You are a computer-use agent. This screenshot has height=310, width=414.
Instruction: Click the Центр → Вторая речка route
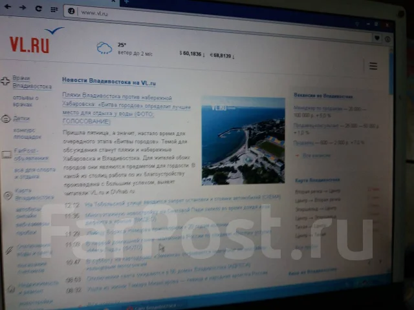(x=318, y=200)
